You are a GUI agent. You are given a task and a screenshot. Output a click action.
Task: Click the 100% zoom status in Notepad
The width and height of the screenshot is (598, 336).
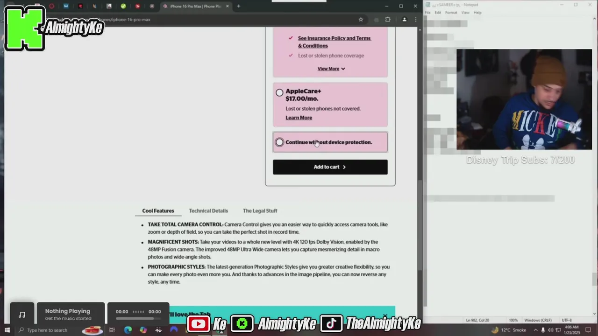pos(513,320)
